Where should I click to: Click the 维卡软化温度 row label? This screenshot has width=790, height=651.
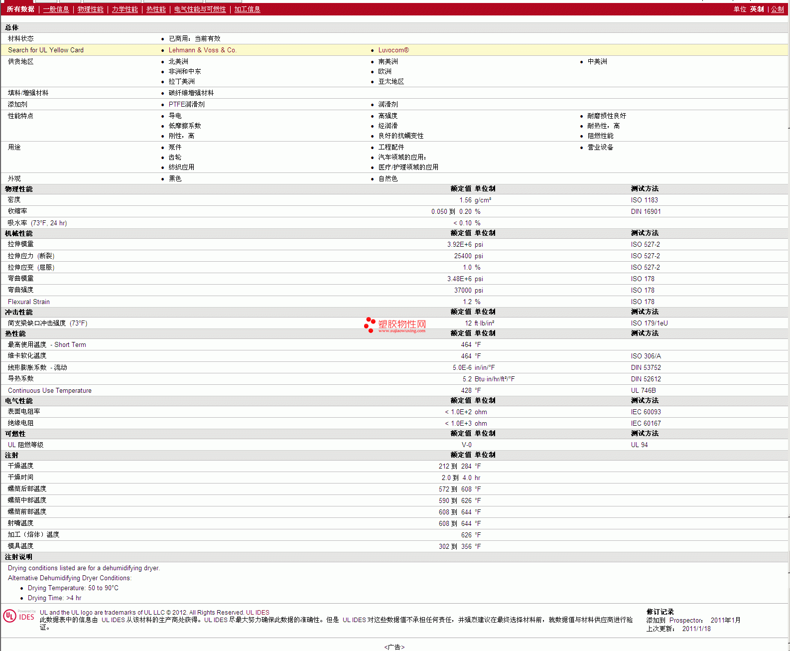[27, 355]
